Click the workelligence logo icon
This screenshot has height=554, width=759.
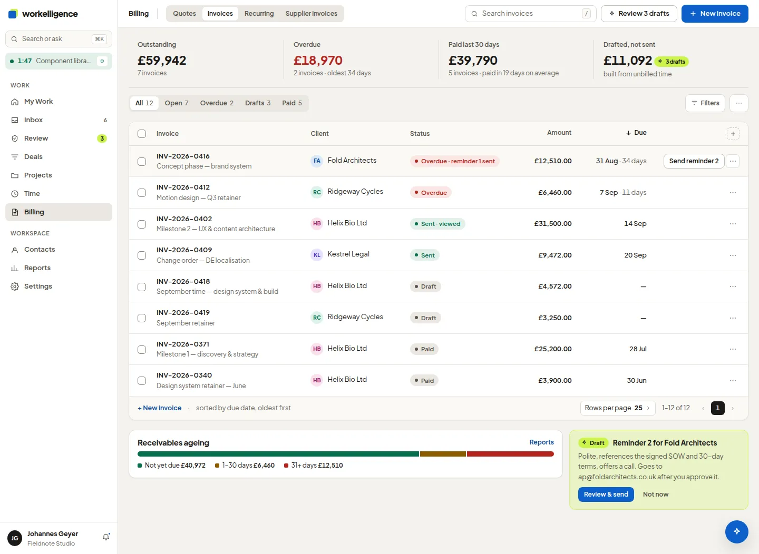coord(13,14)
